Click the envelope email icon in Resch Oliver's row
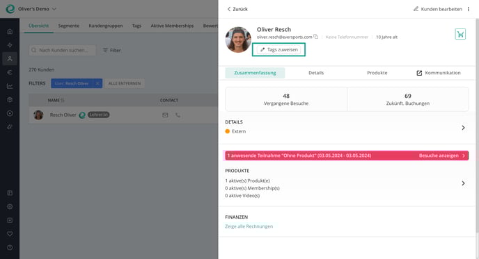This screenshot has height=259, width=479. coord(165,115)
